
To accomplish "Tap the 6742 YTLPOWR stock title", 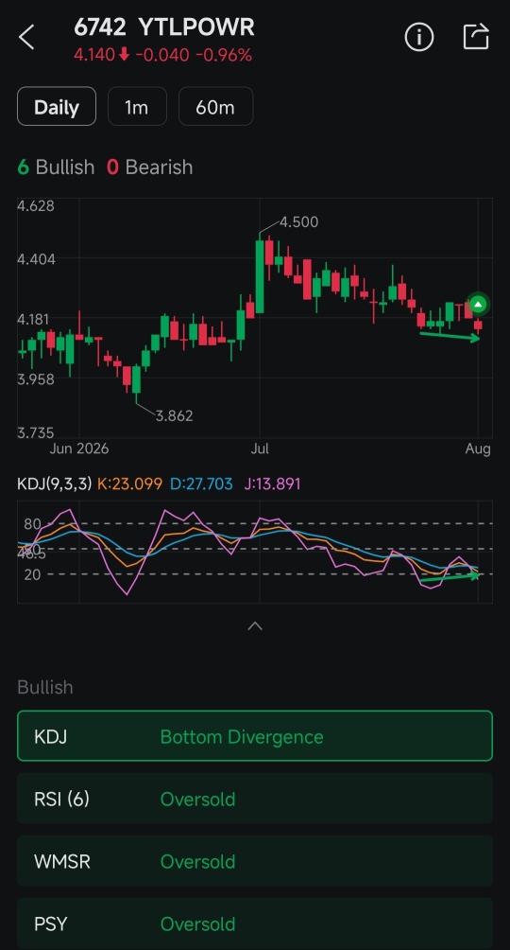I will click(164, 27).
